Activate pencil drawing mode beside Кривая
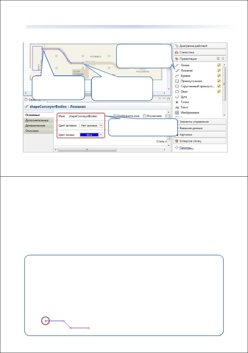This screenshot has width=248, height=353. point(219,76)
